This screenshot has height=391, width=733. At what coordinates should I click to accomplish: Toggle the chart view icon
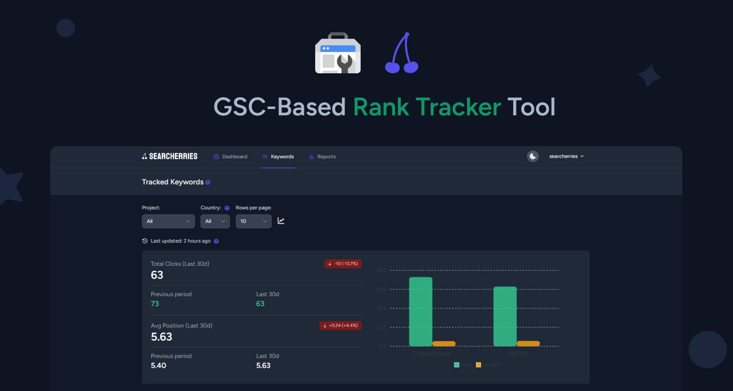tap(281, 221)
